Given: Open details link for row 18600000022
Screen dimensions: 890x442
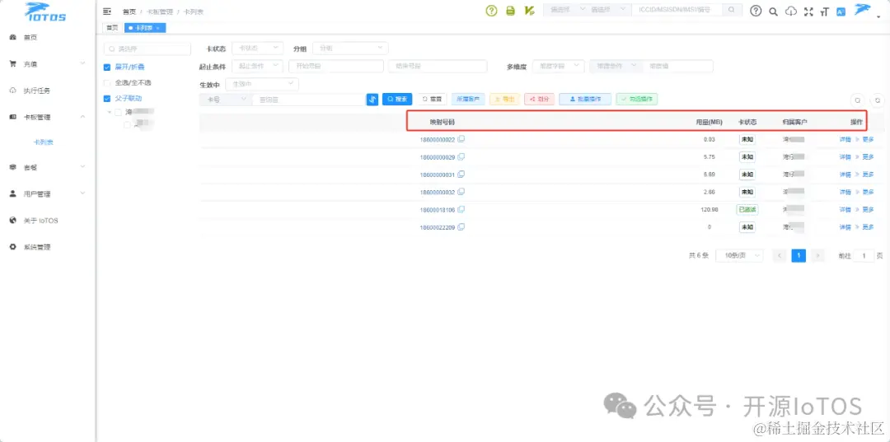Looking at the screenshot, I should tap(845, 139).
